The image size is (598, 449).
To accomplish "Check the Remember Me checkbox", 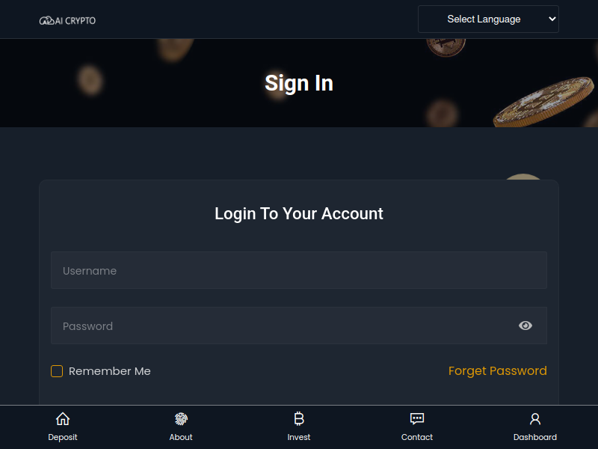I will pyautogui.click(x=57, y=371).
